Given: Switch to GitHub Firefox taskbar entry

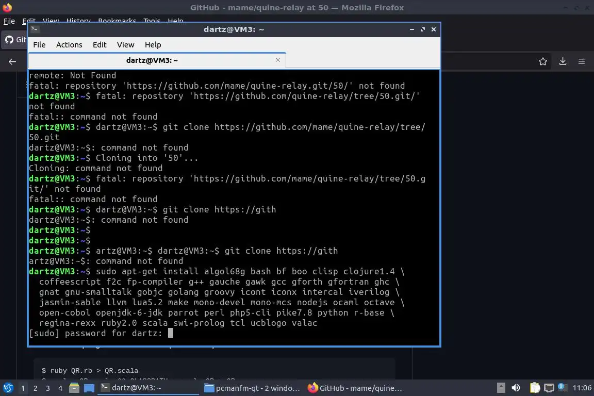Looking at the screenshot, I should point(355,388).
